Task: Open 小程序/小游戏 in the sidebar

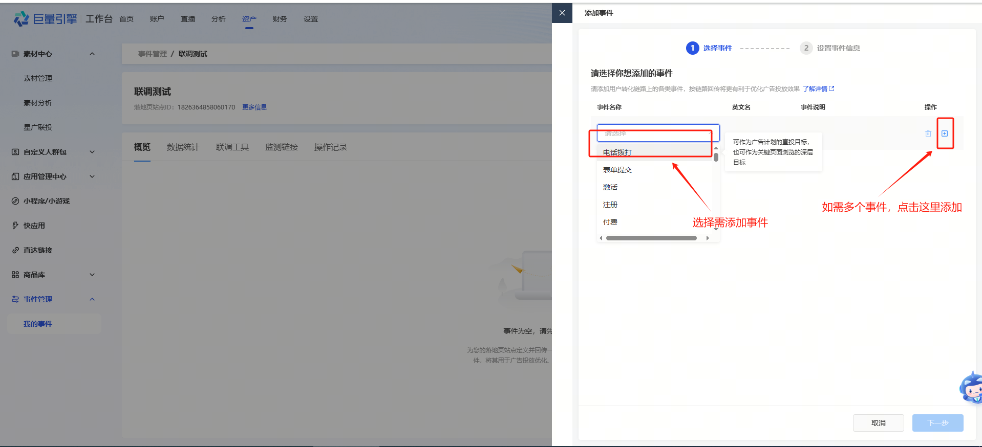Action: pos(46,201)
